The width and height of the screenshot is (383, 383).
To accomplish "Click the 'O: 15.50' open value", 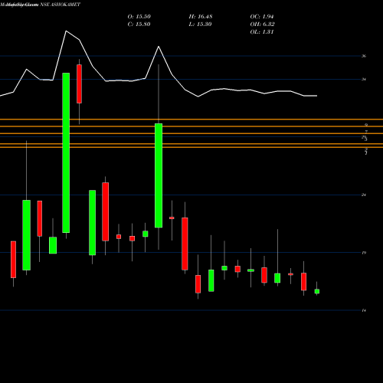I will [139, 17].
